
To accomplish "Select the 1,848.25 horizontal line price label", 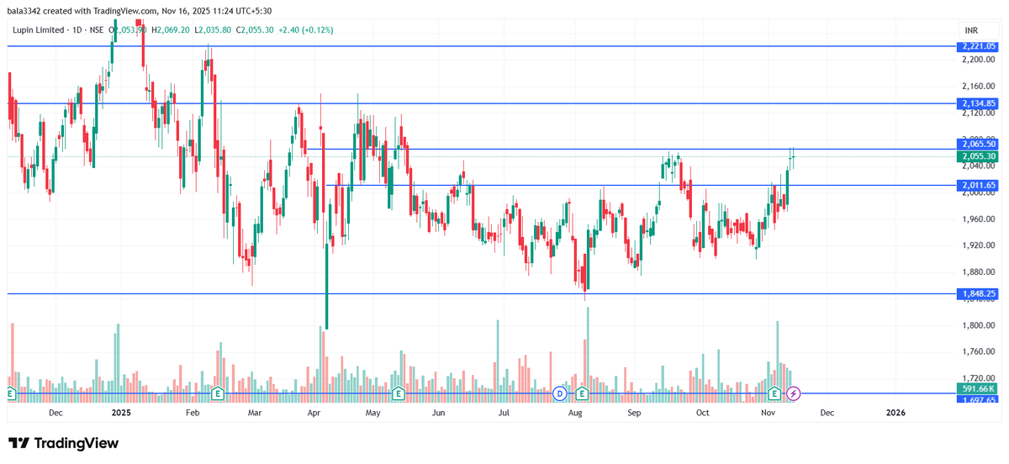I will pyautogui.click(x=978, y=293).
